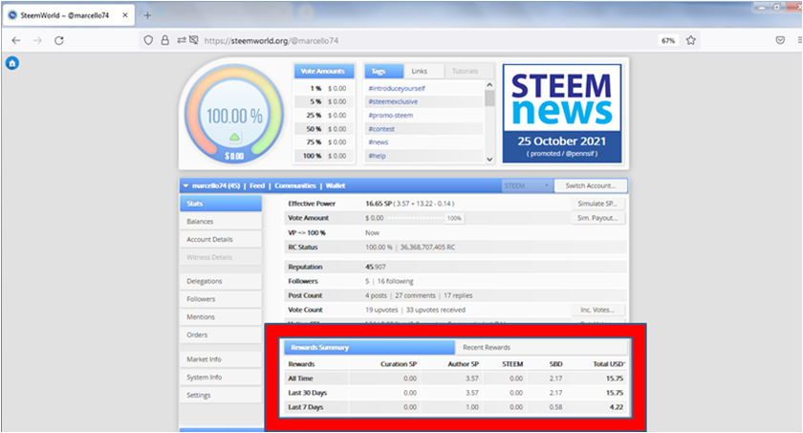Click the padlock site security icon

tap(164, 40)
